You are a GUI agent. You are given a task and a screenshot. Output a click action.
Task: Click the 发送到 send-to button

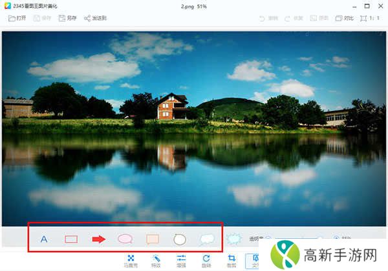pyautogui.click(x=95, y=18)
